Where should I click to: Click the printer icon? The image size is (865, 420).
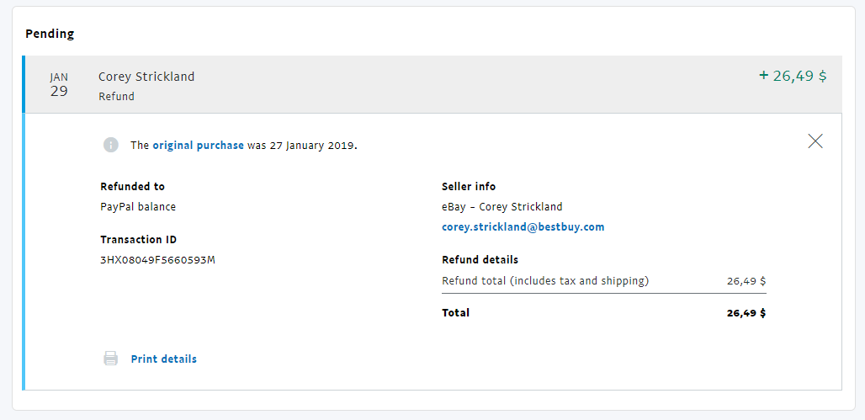111,359
